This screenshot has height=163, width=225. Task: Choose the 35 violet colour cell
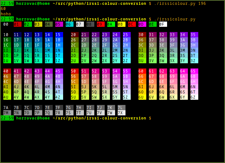click(x=193, y=35)
